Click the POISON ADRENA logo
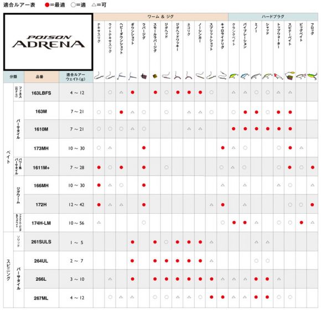Viewport: 321px width, 310px height. [x=48, y=42]
